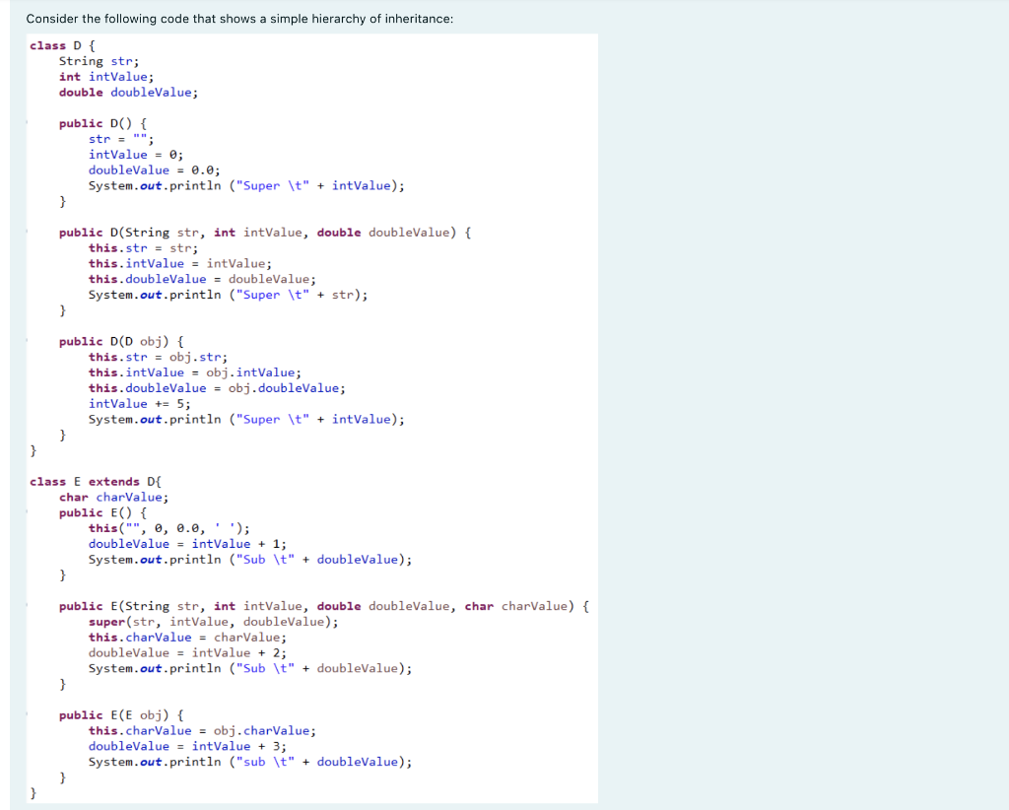Click the four-parameter 'public E(String str...' constructor line
The width and height of the screenshot is (1009, 810).
coord(324,606)
